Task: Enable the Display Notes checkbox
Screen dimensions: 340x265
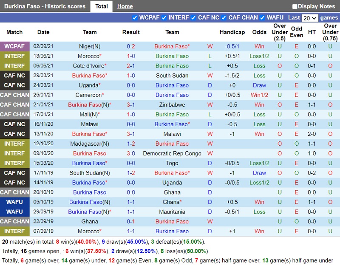Action: [x=295, y=6]
